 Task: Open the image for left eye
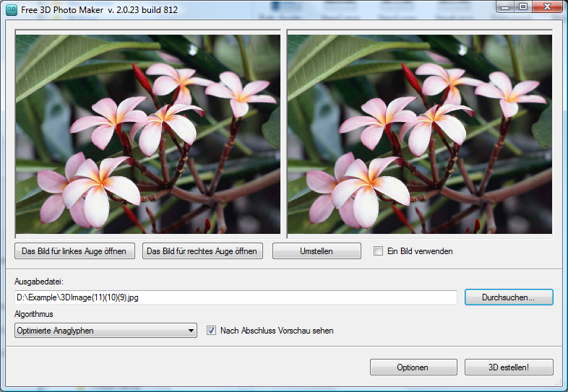(74, 251)
